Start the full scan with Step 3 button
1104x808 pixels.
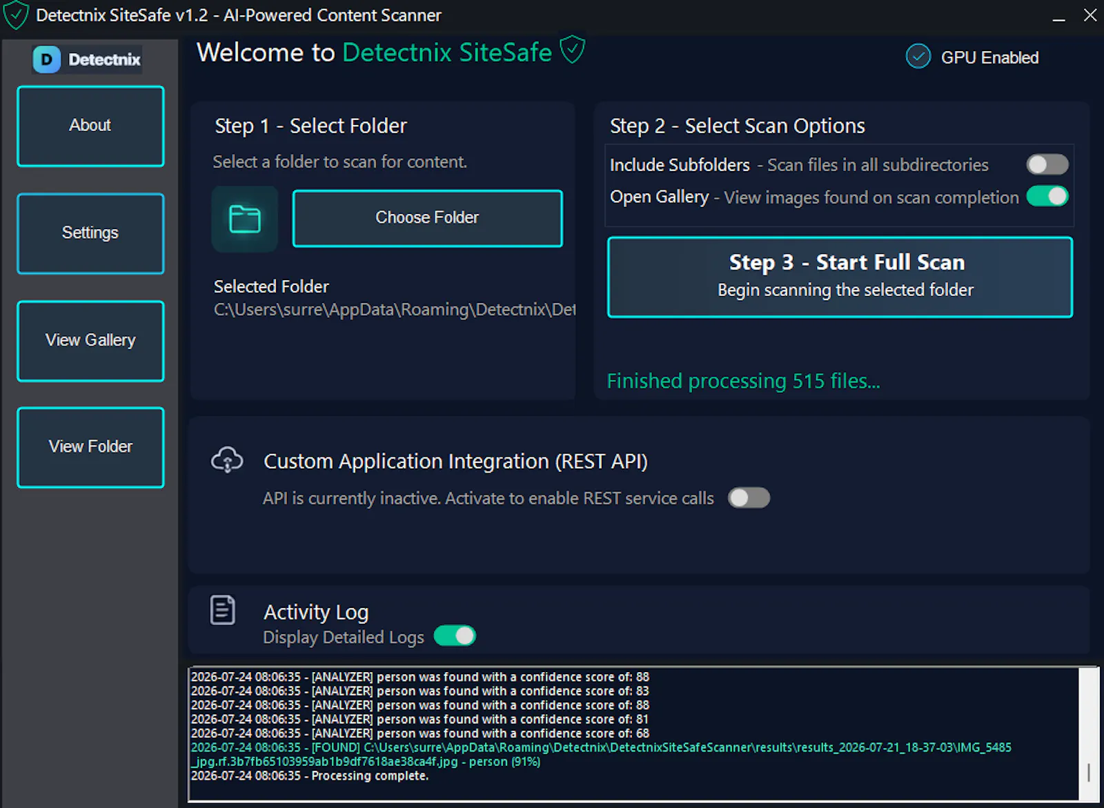(x=840, y=277)
